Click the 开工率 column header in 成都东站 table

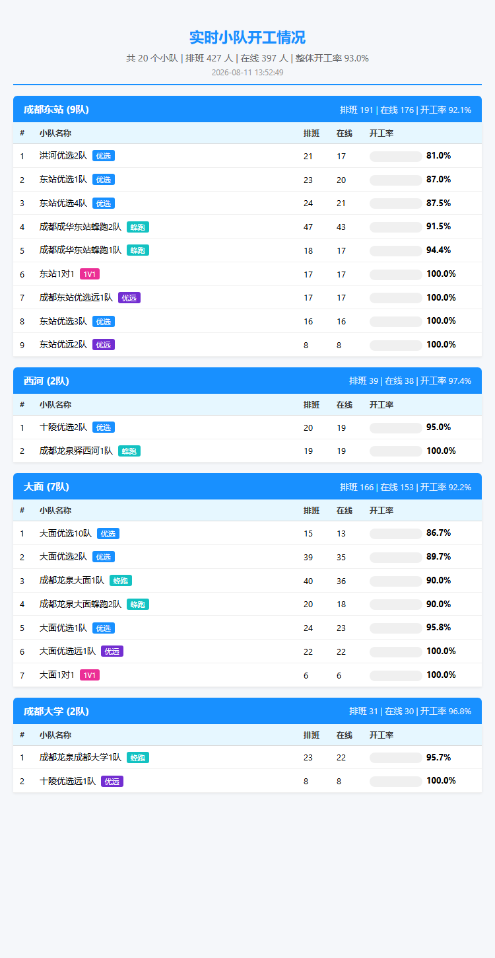tap(381, 133)
